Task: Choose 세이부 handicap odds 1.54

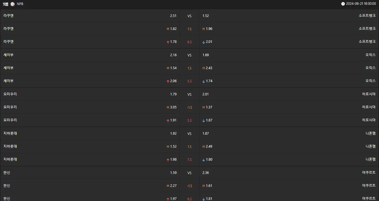Action: click(173, 68)
